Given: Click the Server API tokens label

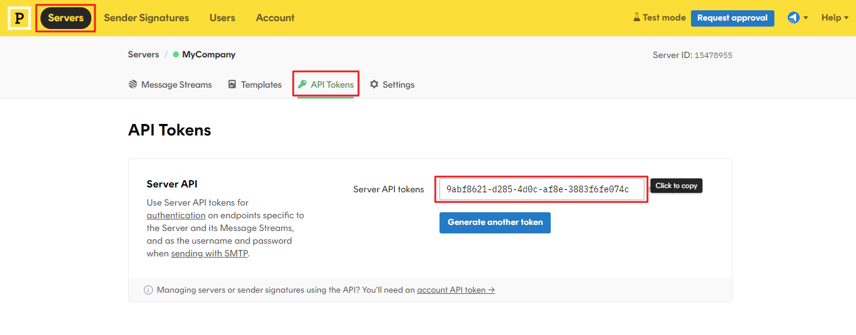Looking at the screenshot, I should (389, 189).
